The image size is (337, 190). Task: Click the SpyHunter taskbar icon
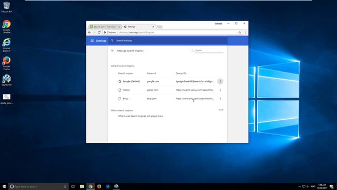click(116, 186)
